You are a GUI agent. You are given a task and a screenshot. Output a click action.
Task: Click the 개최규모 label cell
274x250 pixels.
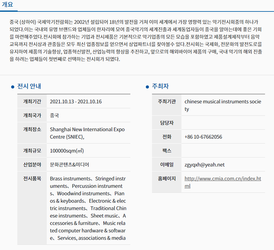(x=32, y=150)
